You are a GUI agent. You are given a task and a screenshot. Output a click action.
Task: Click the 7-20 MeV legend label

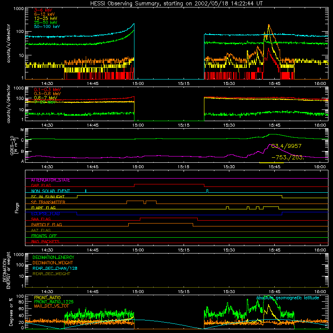click(x=45, y=102)
